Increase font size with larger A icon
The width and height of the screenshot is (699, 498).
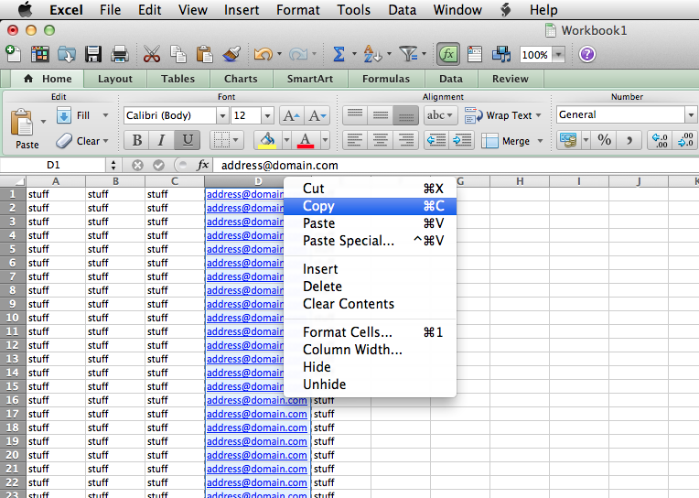292,115
